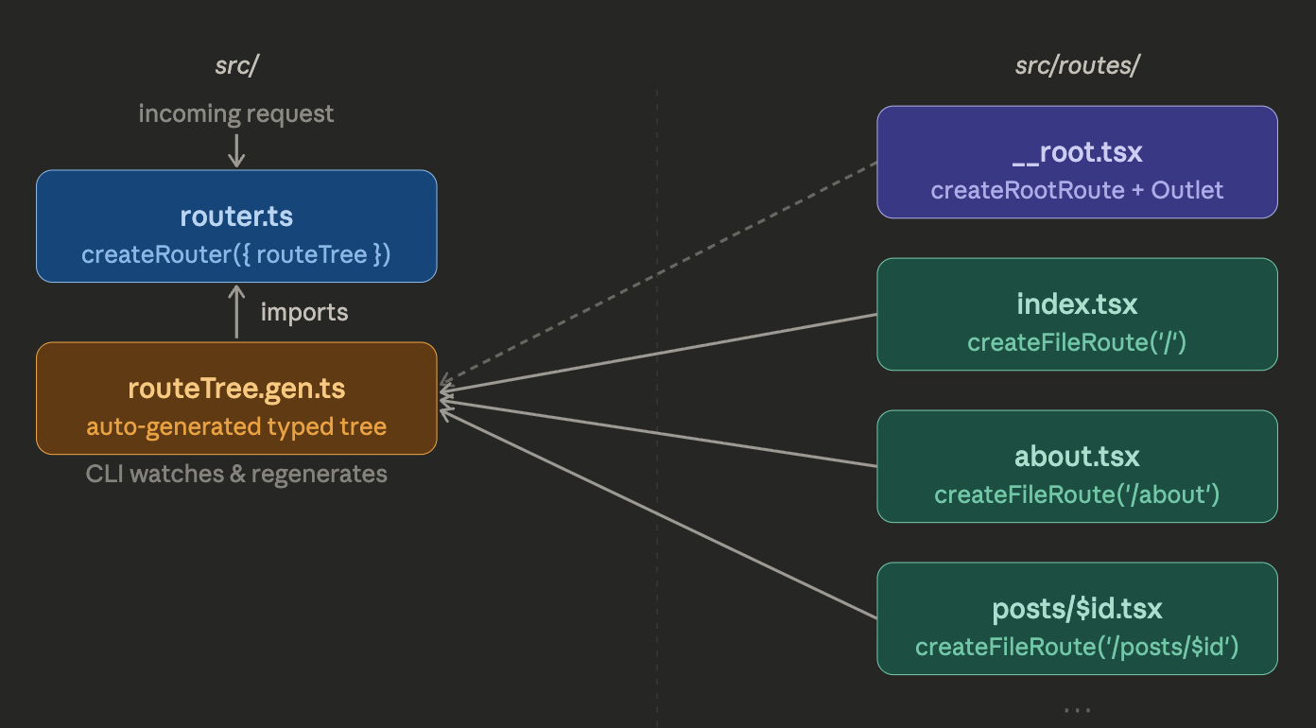This screenshot has width=1316, height=728.
Task: Select the incoming request label
Action: [x=236, y=113]
